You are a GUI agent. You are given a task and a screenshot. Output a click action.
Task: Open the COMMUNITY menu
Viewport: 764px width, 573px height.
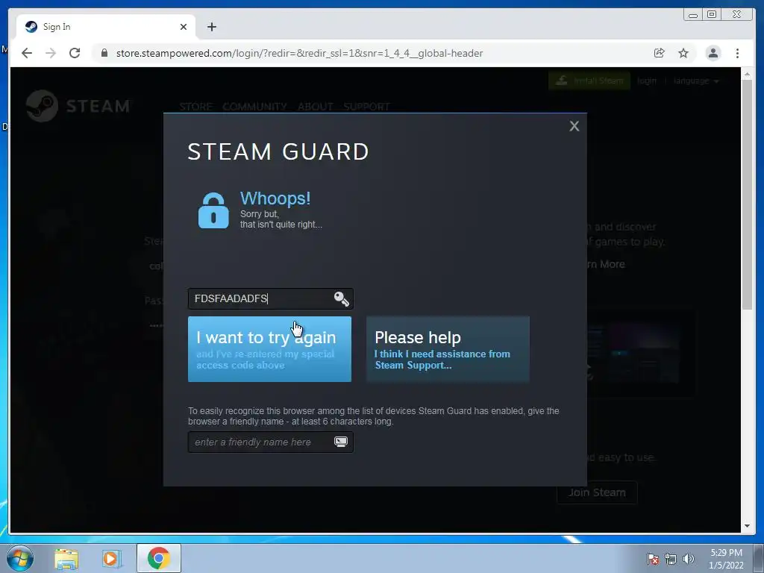[255, 106]
